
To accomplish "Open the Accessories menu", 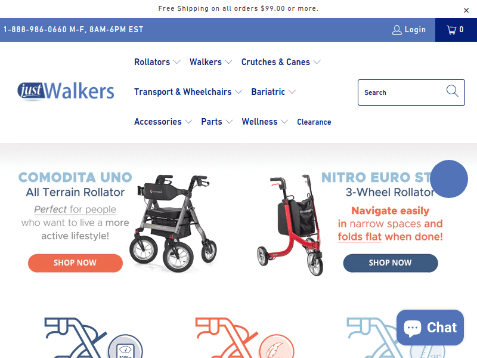I will (x=163, y=122).
